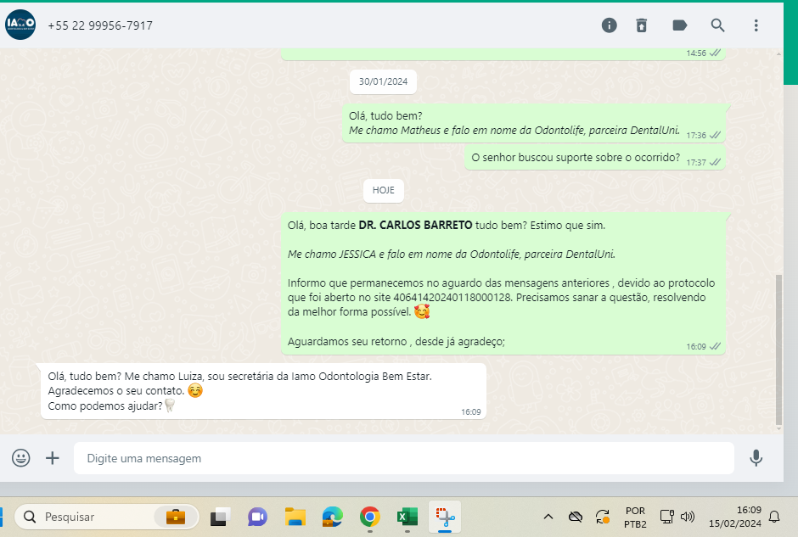798x537 pixels.
Task: Click the briefcase icon in search box
Action: (176, 517)
